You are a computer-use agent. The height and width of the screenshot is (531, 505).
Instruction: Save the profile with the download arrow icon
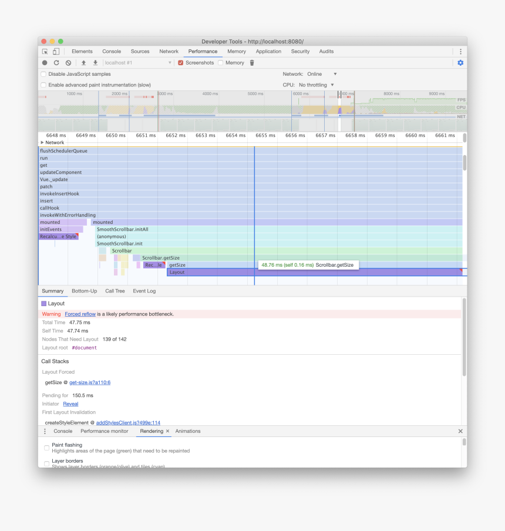tap(96, 63)
